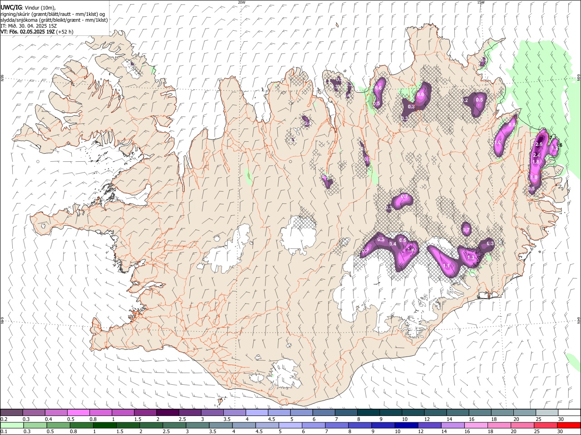The width and height of the screenshot is (581, 435).
Task: Click the '64N' latitude label on the right edge
Action: click(x=579, y=320)
